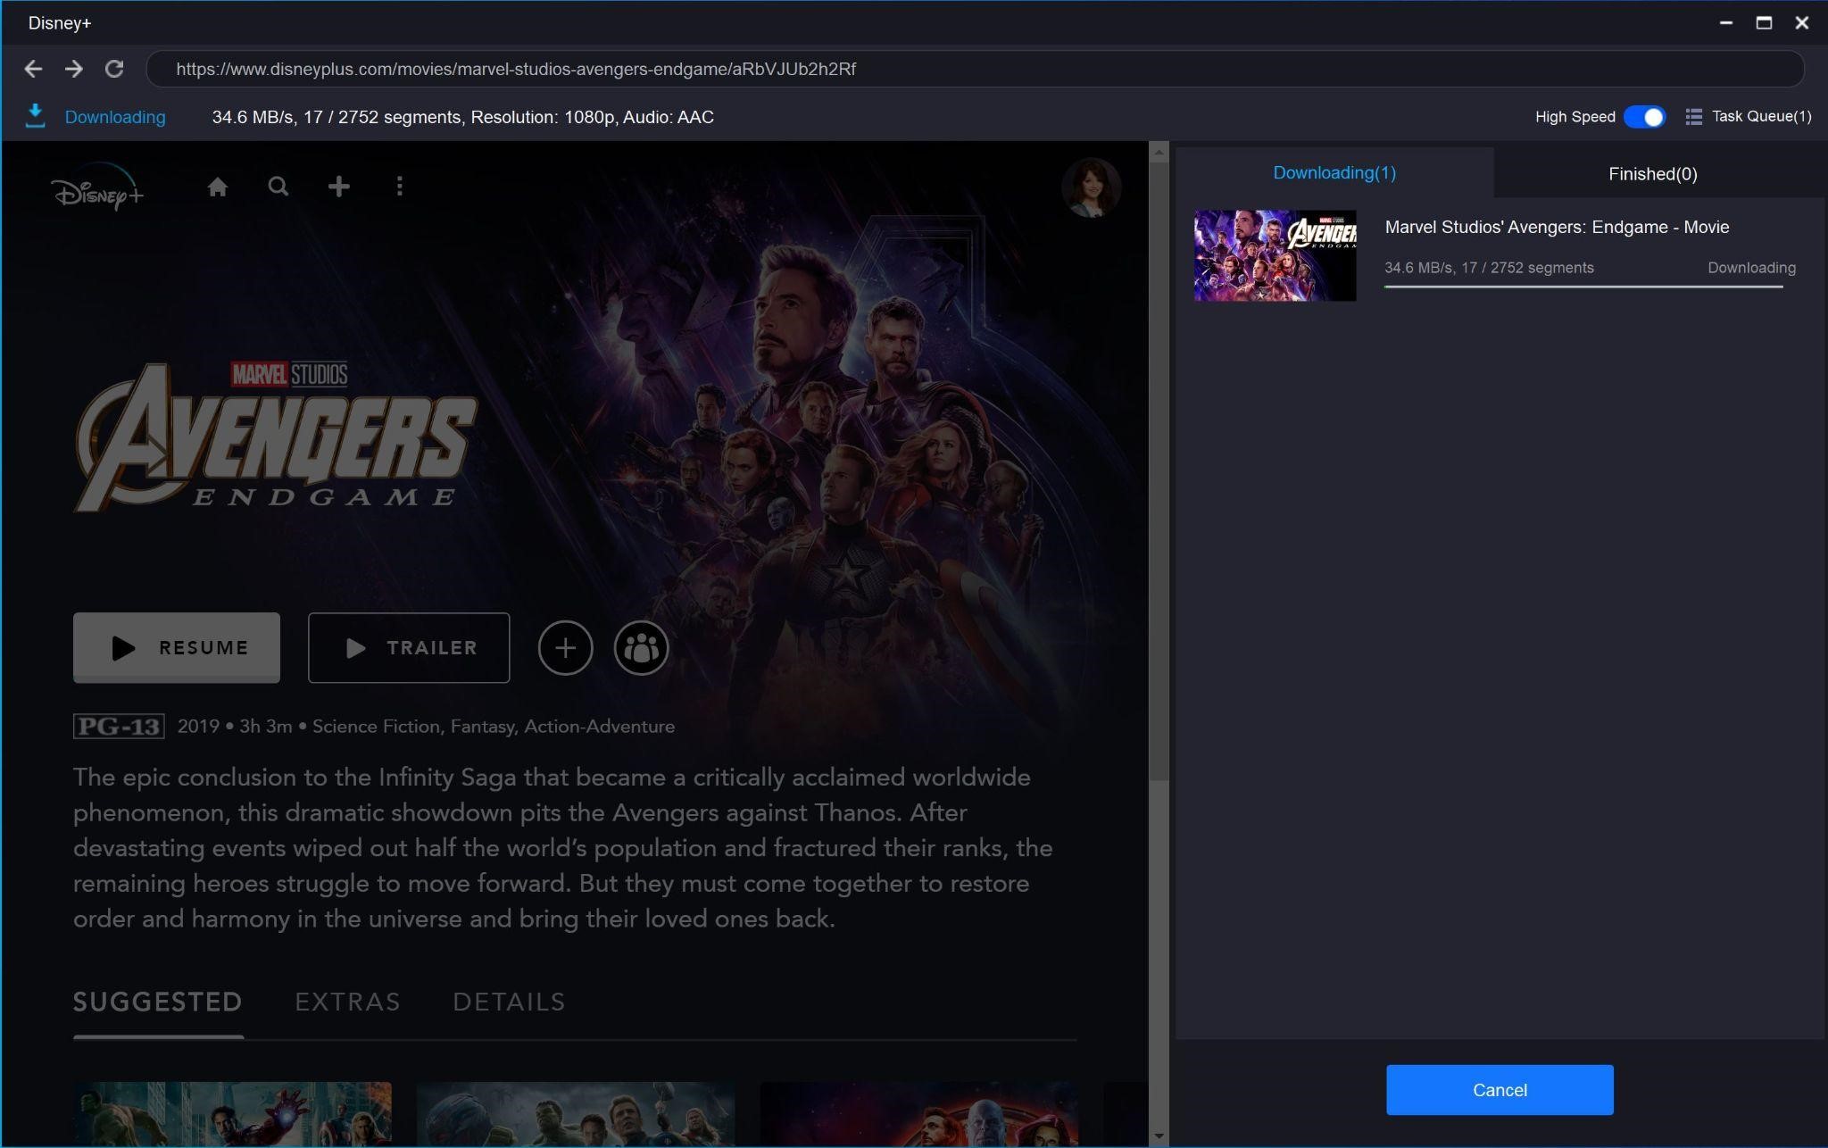Minimize the Disney+ window
The image size is (1828, 1148).
(1725, 23)
